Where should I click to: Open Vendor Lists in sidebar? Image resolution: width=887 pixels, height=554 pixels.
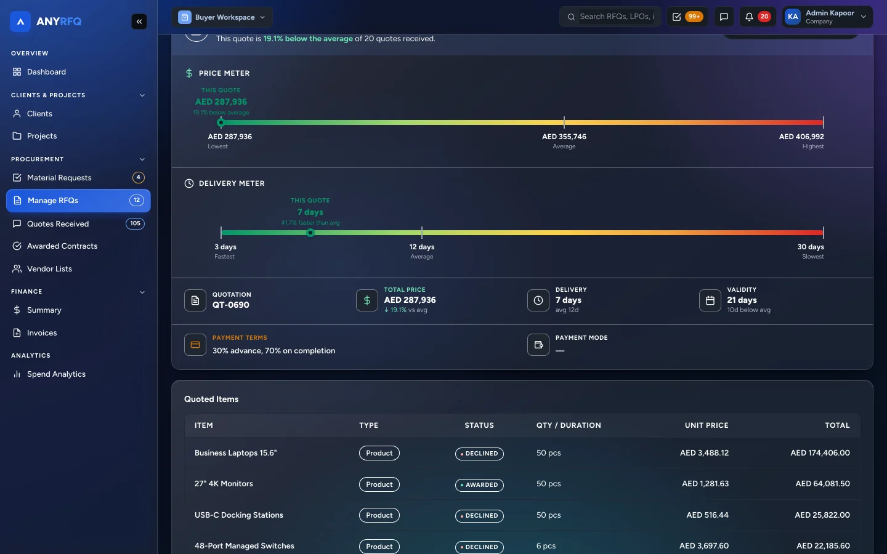coord(78,269)
